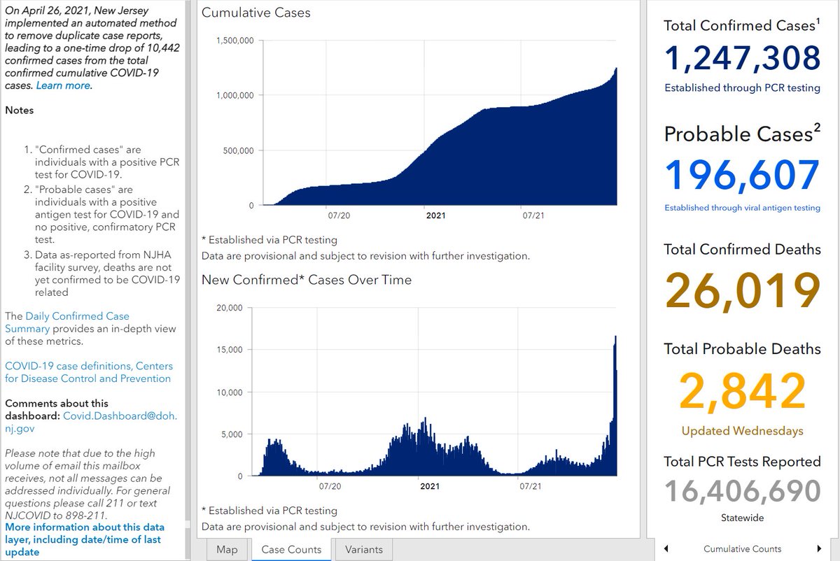Click 'Established through viral antigen testing' caption
This screenshot has height=561, width=840.
(742, 208)
